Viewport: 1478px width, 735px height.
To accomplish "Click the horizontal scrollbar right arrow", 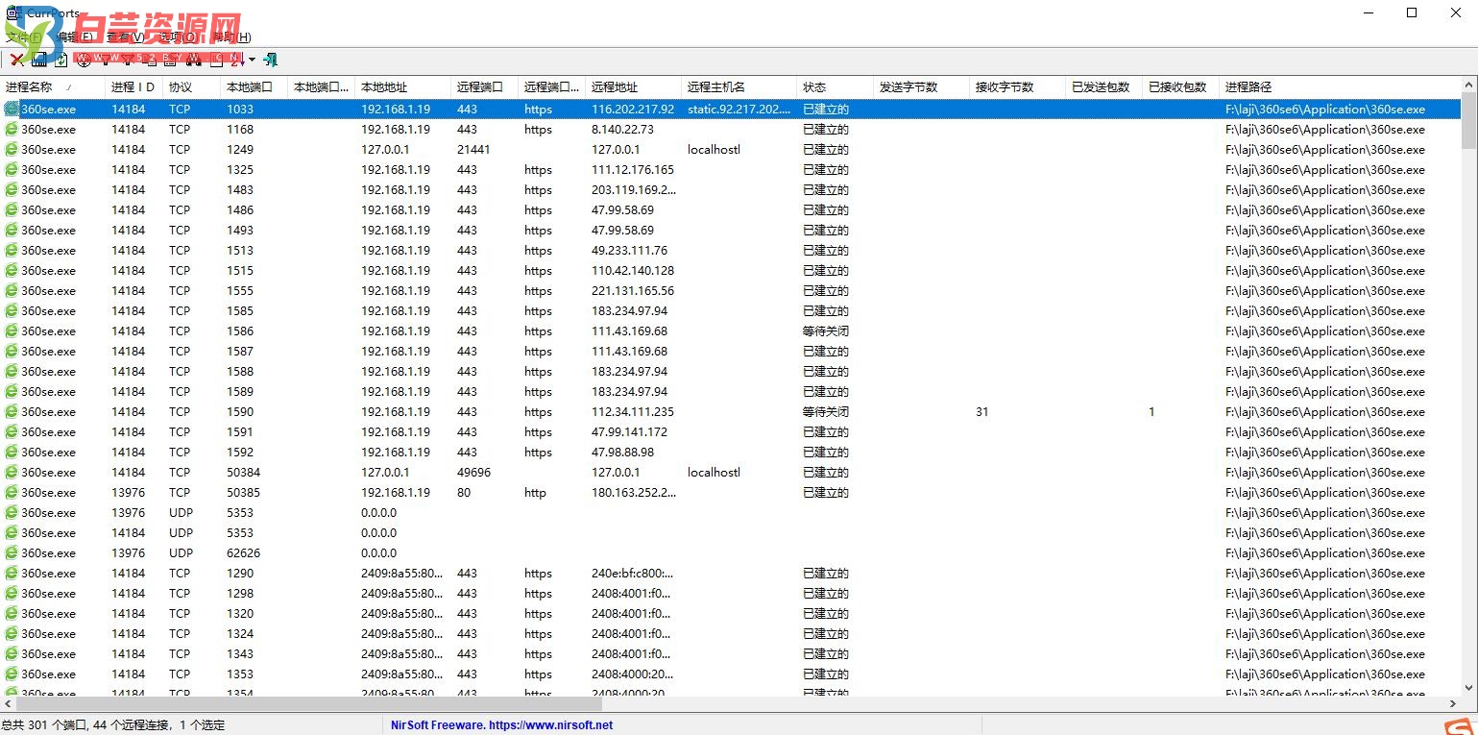I will (x=1454, y=704).
